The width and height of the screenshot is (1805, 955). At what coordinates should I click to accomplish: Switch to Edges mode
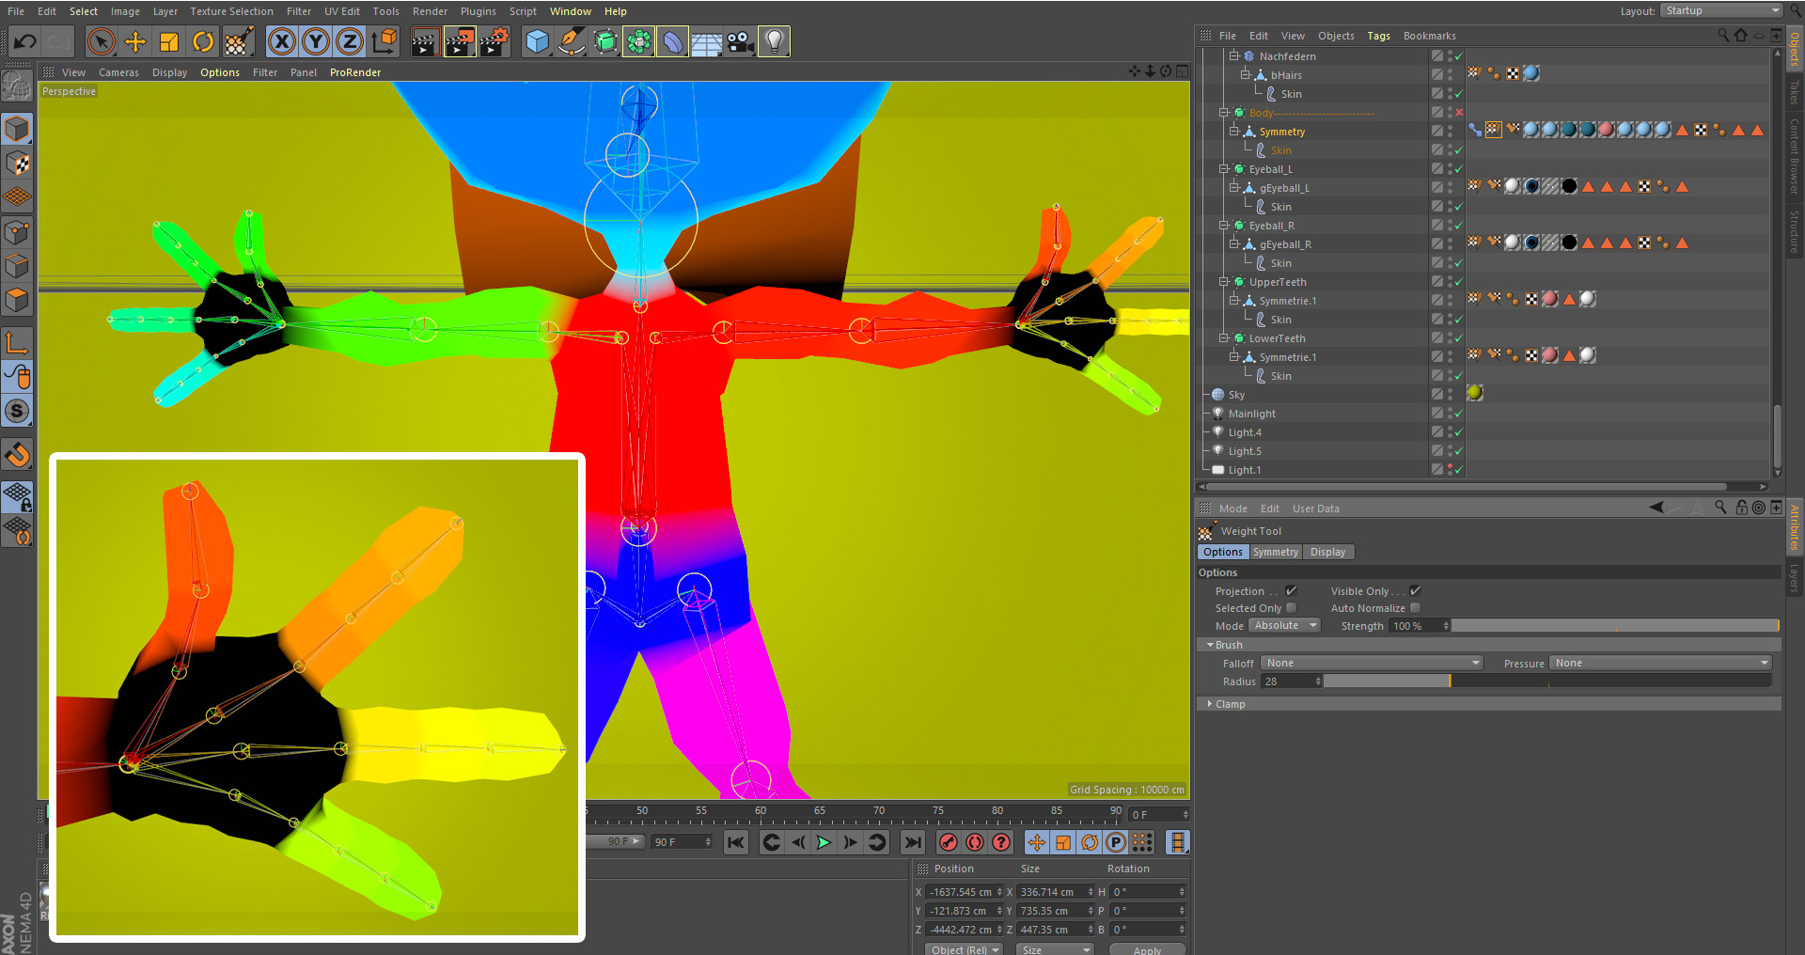click(17, 266)
